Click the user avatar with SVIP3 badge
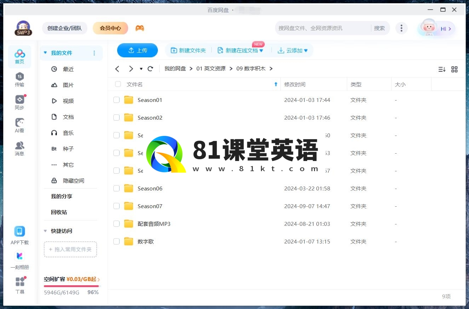Screen dimensions: 469x309 click(23, 28)
